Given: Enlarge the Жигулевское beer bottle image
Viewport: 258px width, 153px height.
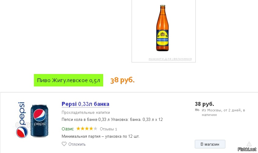Looking at the screenshot, I should (x=163, y=28).
